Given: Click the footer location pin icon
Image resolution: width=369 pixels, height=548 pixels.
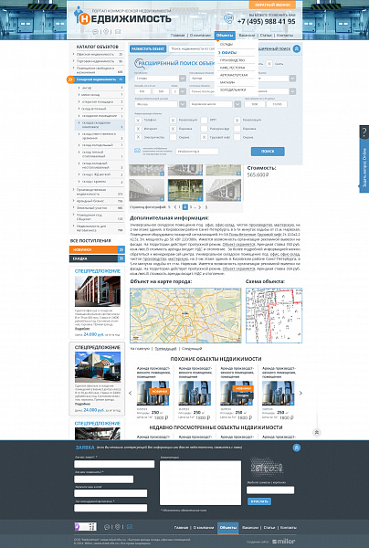Looking at the screenshot, I should [x=118, y=527].
